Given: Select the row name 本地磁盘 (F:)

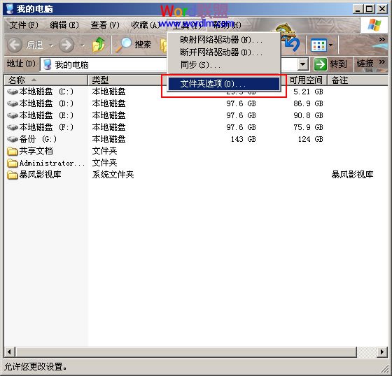Looking at the screenshot, I should click(46, 128).
